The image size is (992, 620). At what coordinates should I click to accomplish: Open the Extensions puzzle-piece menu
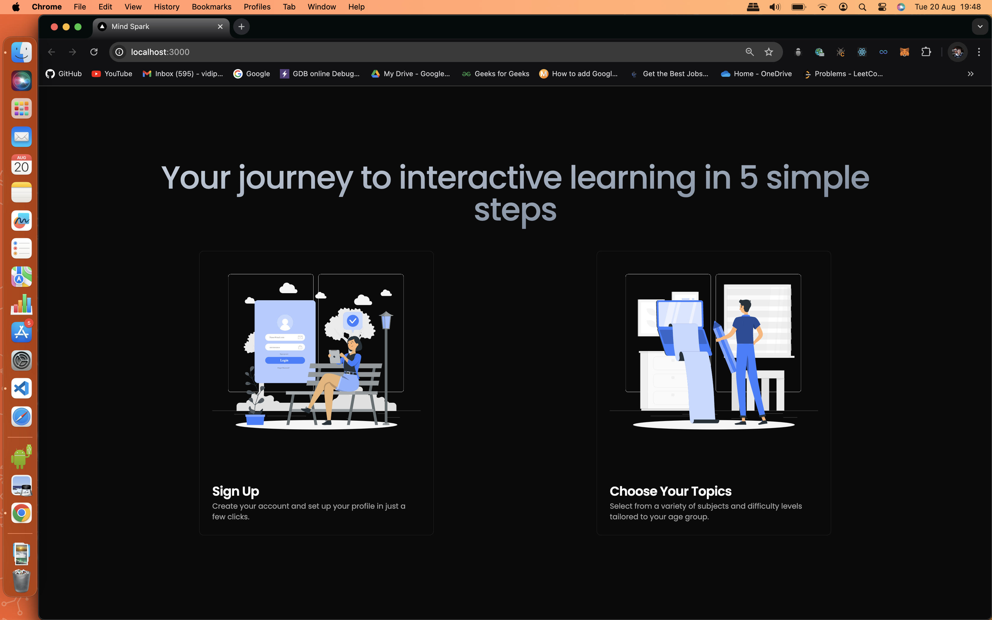click(x=926, y=52)
